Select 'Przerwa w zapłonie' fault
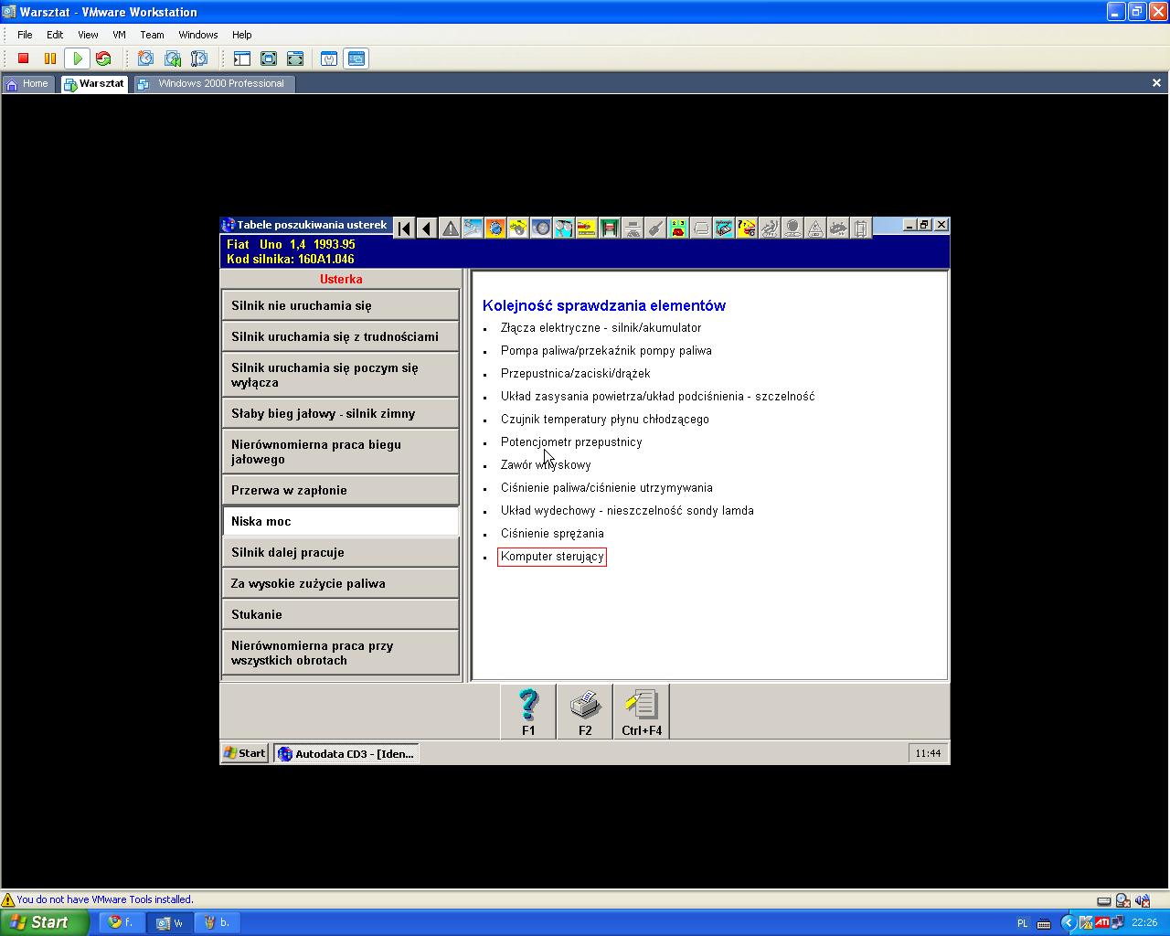The height and width of the screenshot is (936, 1170). (x=340, y=490)
